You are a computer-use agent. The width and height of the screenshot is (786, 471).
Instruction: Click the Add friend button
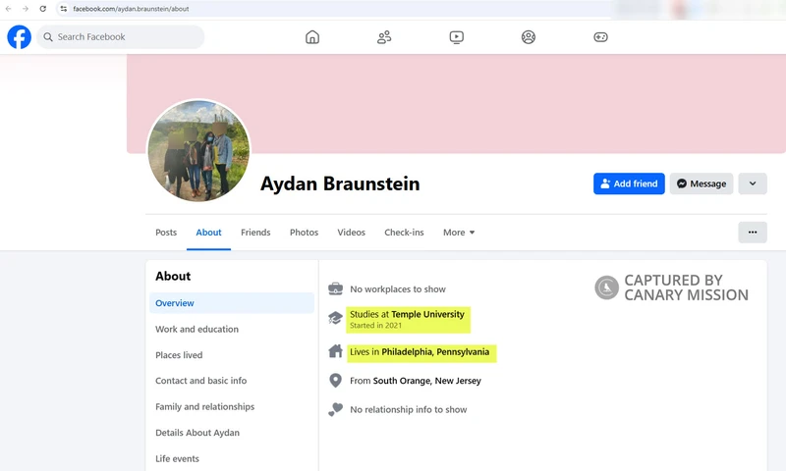click(629, 183)
